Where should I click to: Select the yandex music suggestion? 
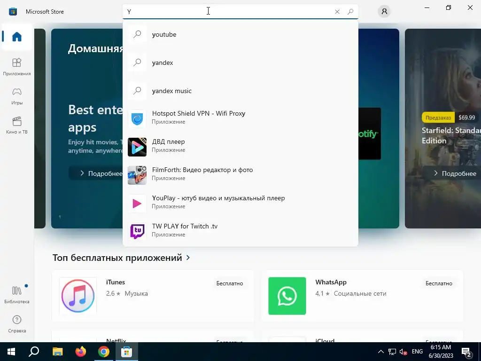(240, 91)
